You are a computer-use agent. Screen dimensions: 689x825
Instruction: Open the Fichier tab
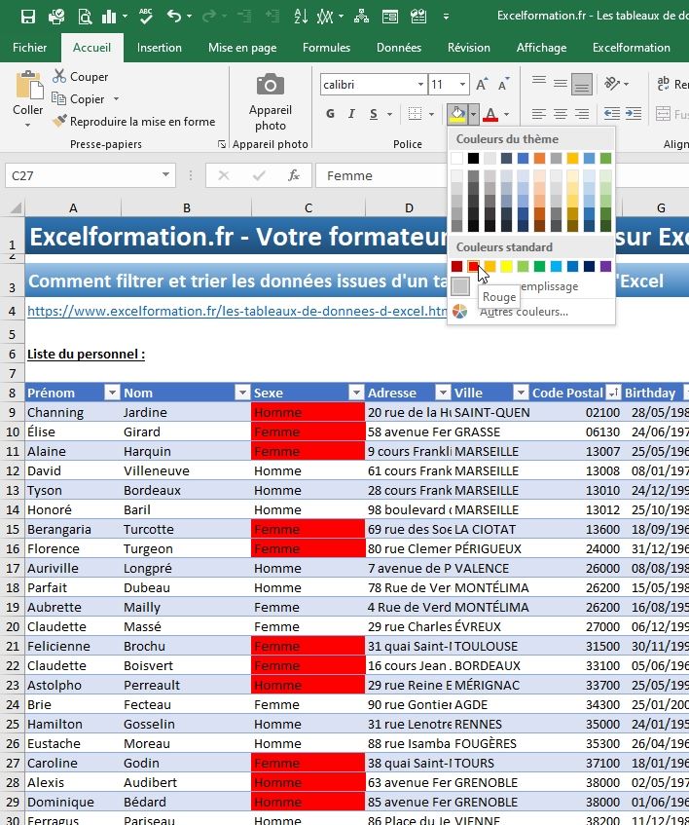point(29,48)
